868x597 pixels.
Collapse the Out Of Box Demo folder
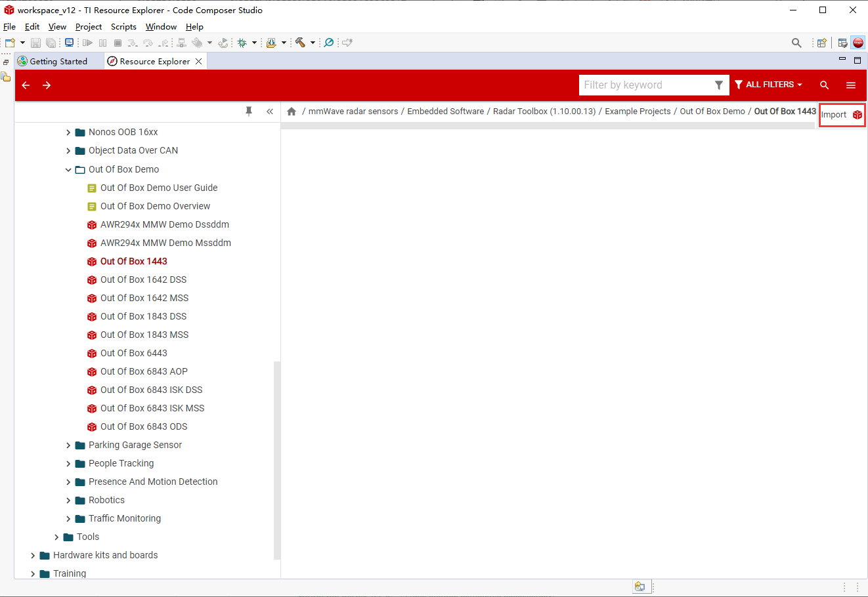[x=68, y=169]
